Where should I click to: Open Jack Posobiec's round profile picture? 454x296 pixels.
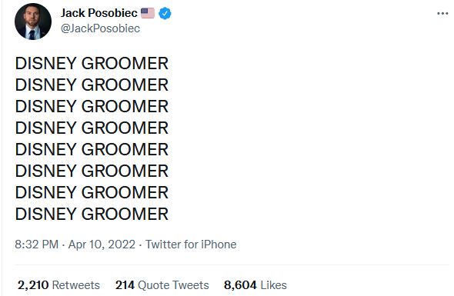point(33,22)
